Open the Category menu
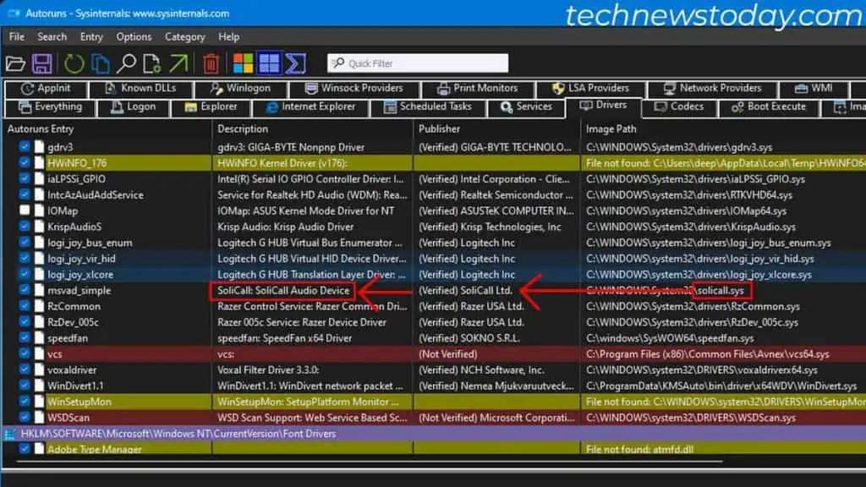866x487 pixels. tap(184, 36)
